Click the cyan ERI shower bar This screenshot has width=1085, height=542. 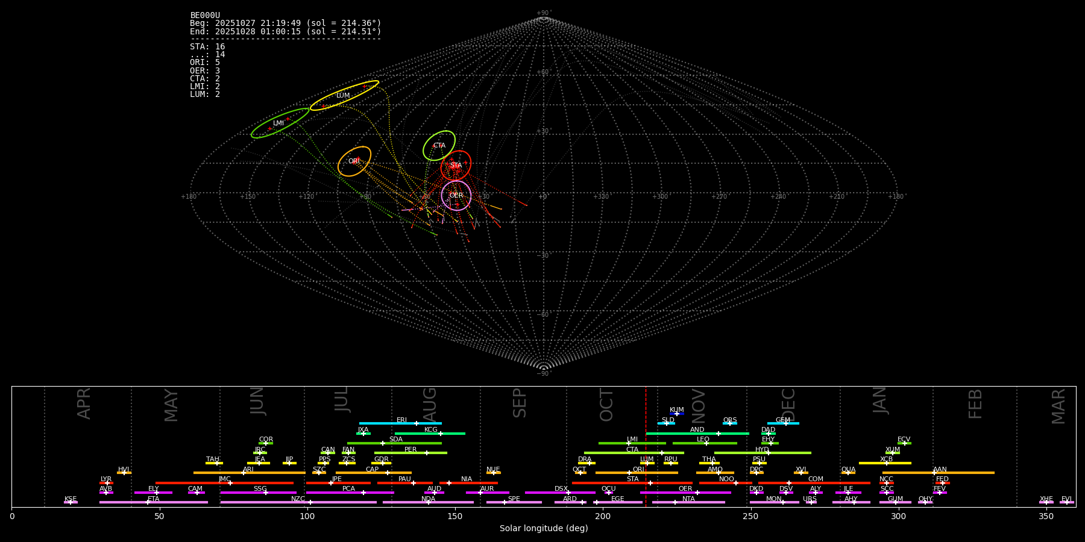point(400,423)
